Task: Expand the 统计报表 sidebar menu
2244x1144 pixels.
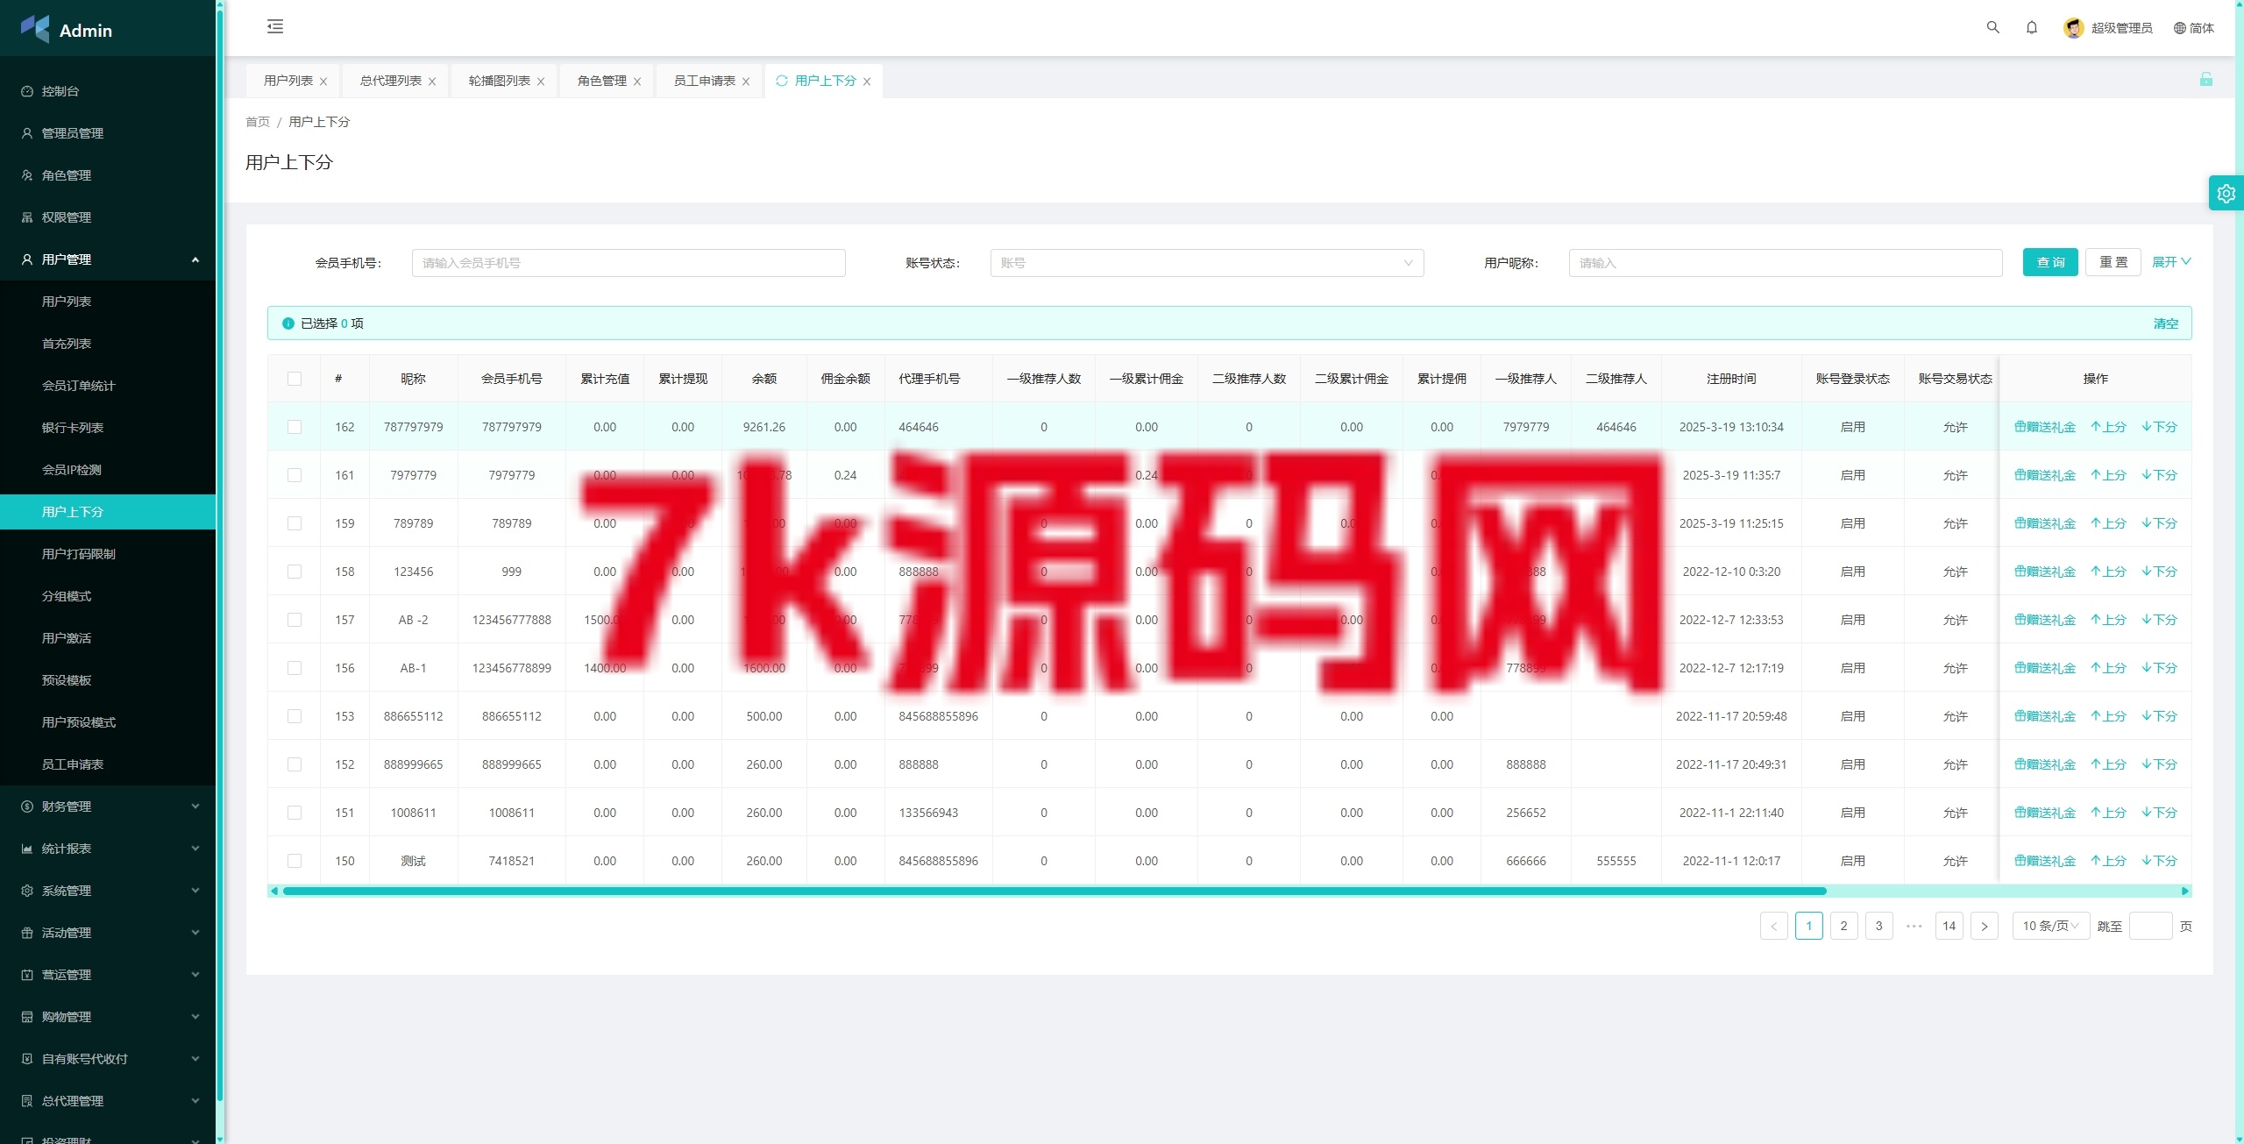Action: [x=108, y=849]
